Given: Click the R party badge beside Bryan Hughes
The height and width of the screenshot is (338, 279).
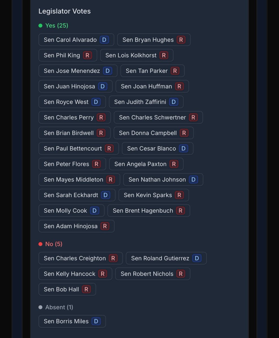Looking at the screenshot, I should tap(181, 40).
